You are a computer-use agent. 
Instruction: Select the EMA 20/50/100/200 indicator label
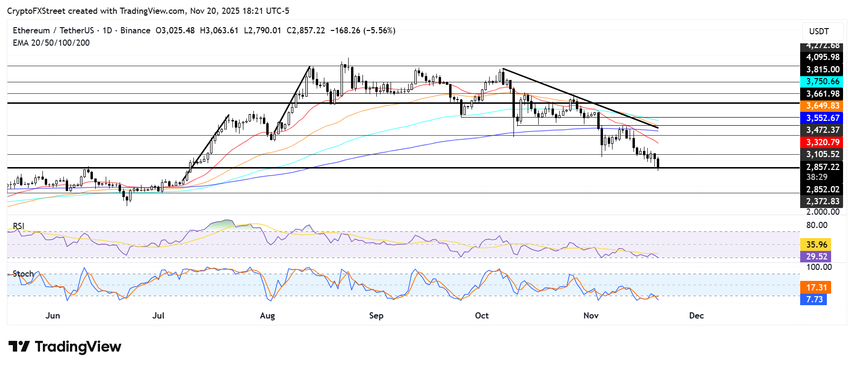51,43
